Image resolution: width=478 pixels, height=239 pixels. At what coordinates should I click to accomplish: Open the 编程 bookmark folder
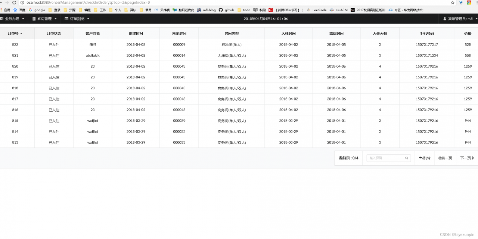pos(85,10)
